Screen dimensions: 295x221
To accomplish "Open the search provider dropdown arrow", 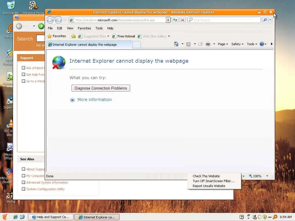I will (270, 20).
